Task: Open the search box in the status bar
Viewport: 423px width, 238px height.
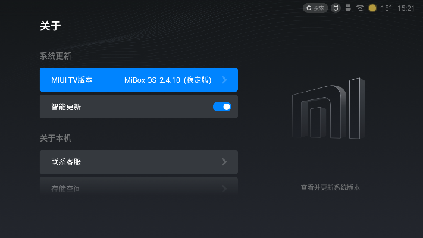Action: coord(315,8)
